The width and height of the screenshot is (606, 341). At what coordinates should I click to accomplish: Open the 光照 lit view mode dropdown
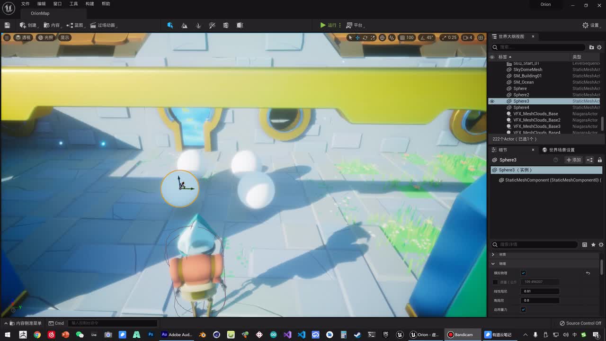pos(46,37)
